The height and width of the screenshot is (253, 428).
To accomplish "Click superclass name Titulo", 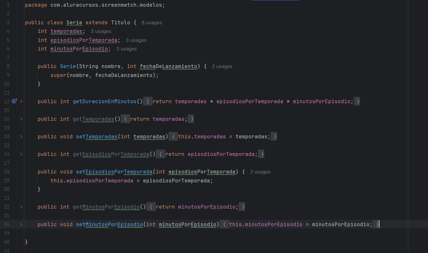I will (x=121, y=22).
